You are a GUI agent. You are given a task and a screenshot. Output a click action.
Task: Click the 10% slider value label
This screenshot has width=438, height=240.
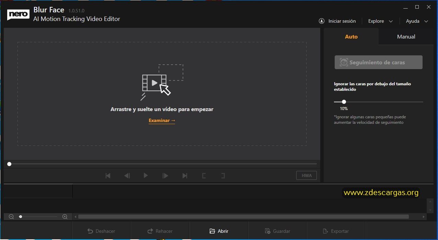[344, 109]
